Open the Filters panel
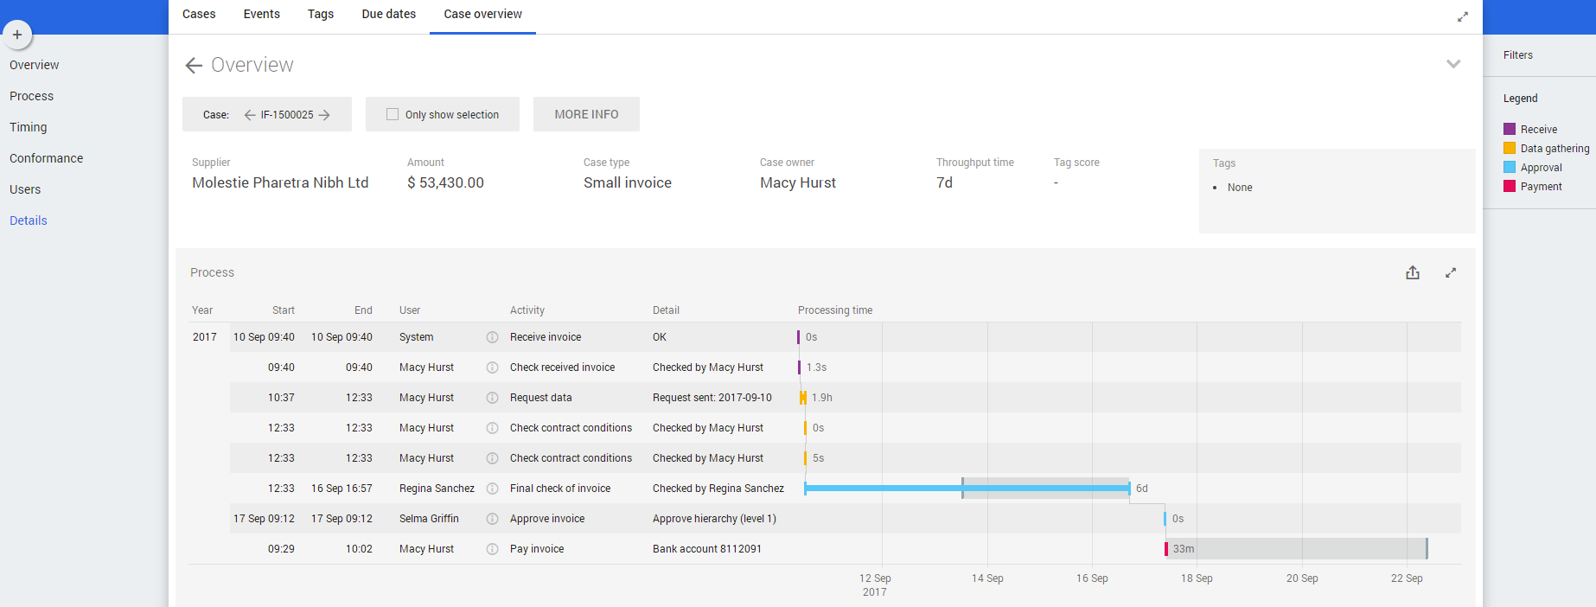Viewport: 1596px width, 607px height. click(x=1517, y=55)
